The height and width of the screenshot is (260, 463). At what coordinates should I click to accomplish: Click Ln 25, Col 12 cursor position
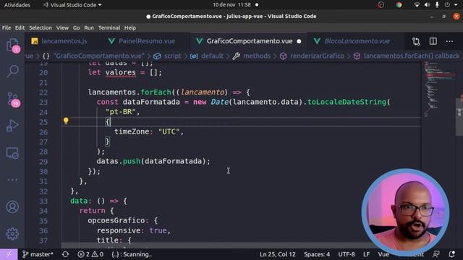coord(278,254)
